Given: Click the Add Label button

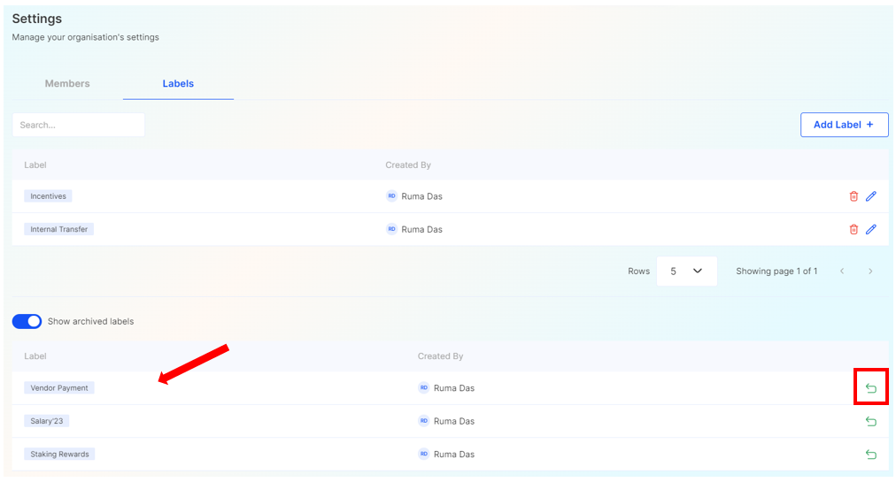Looking at the screenshot, I should 844,125.
